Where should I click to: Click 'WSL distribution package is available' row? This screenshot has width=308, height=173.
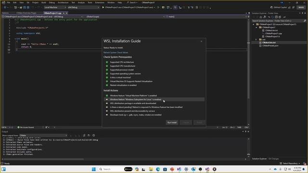[x=154, y=103]
